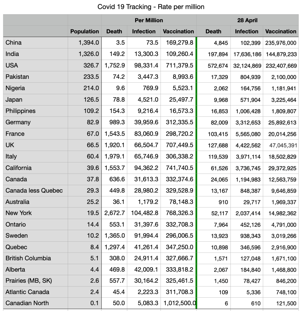
Task: Select the "28 April" group header
Action: click(x=247, y=20)
